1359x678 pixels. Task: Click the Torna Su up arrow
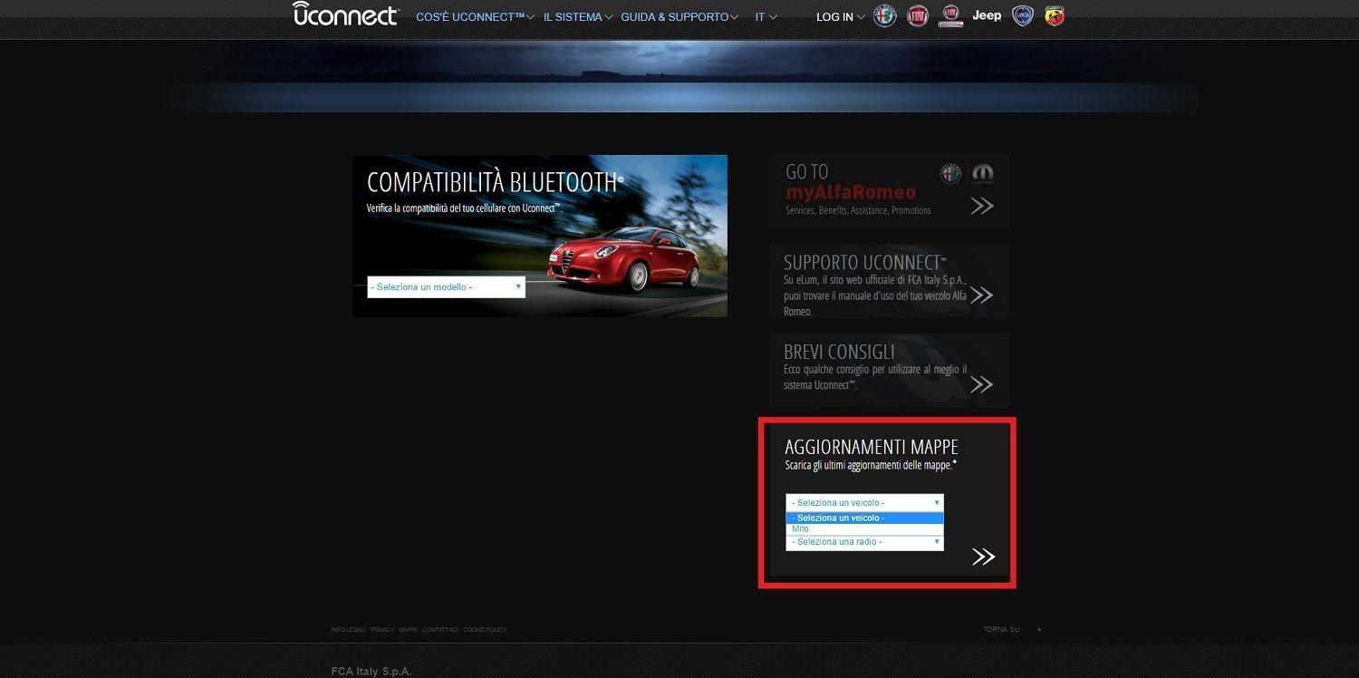point(1039,629)
